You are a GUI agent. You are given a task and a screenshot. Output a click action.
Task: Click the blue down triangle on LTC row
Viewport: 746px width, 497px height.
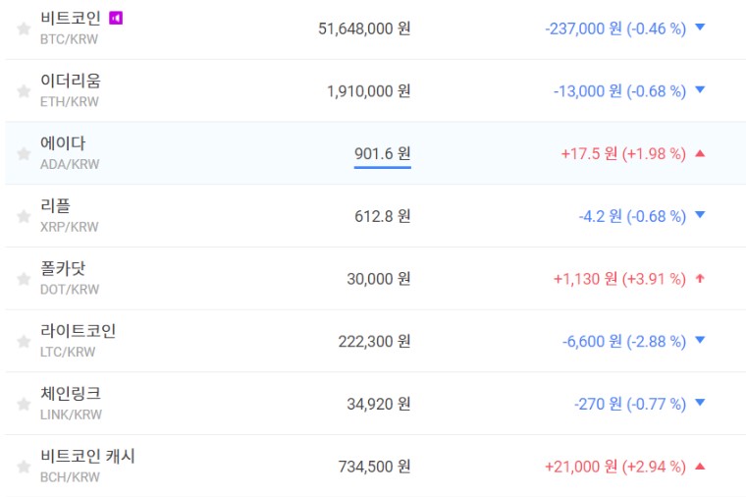coord(700,341)
